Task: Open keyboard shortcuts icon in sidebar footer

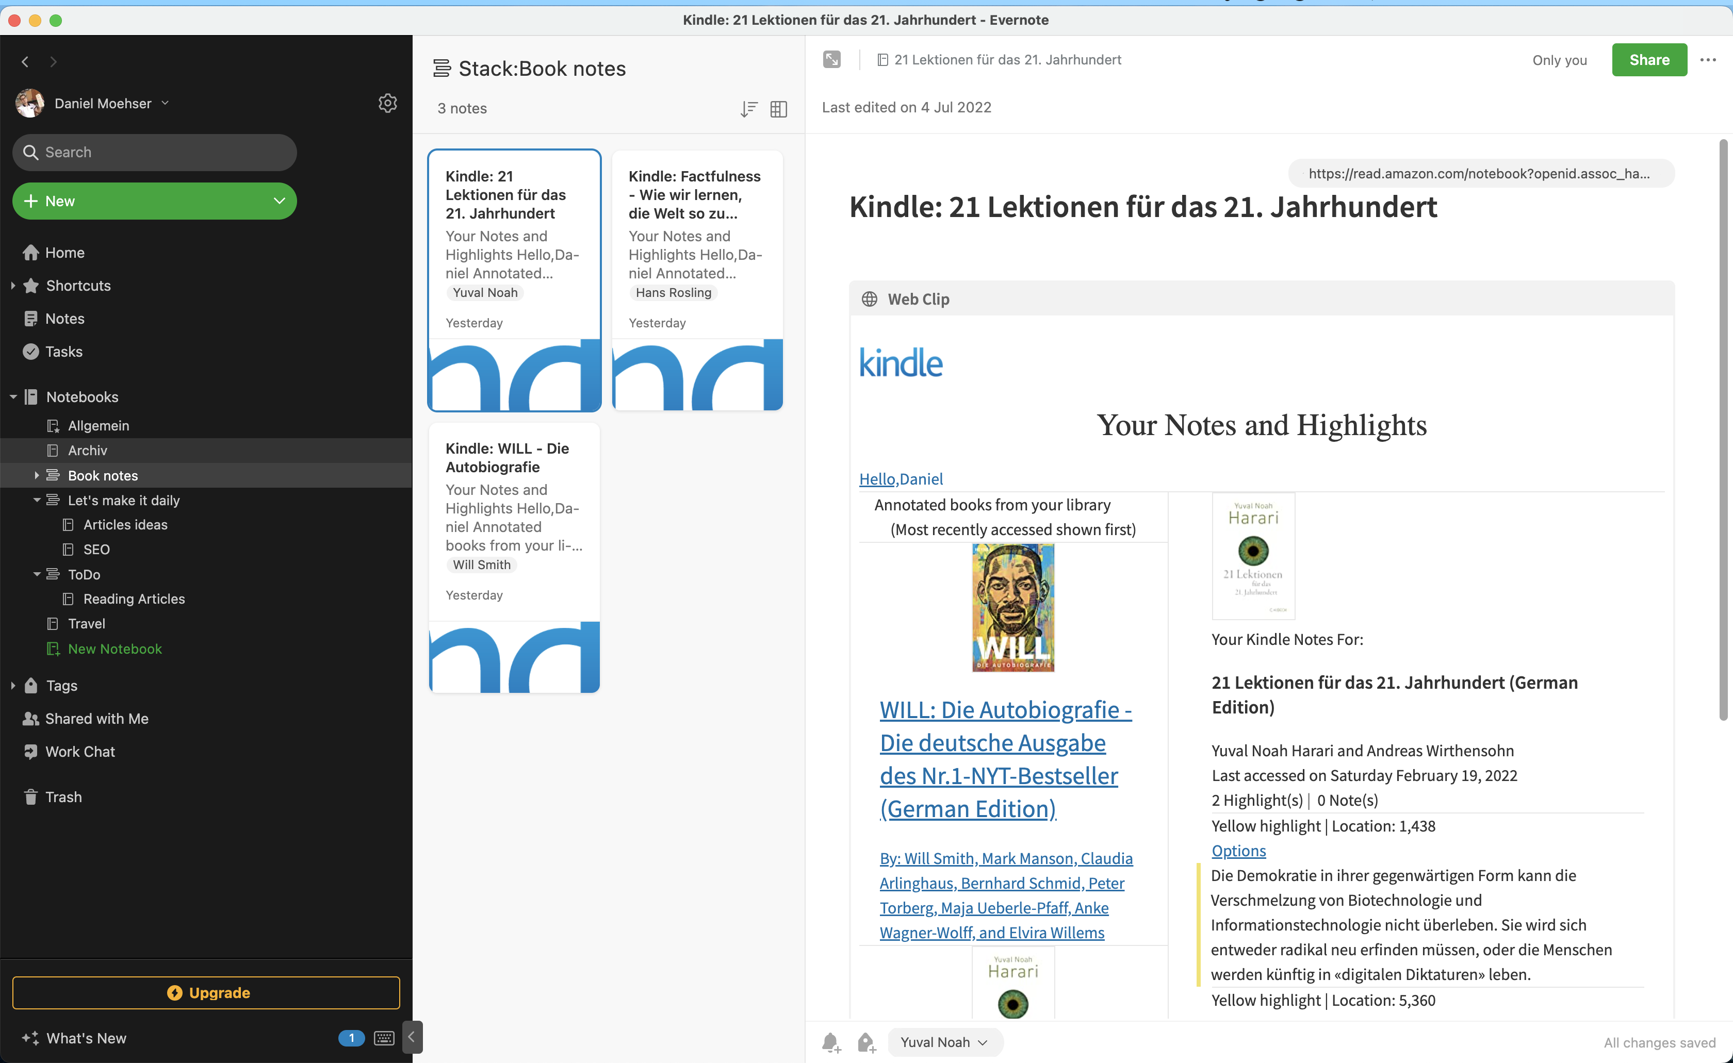Action: pyautogui.click(x=384, y=1038)
